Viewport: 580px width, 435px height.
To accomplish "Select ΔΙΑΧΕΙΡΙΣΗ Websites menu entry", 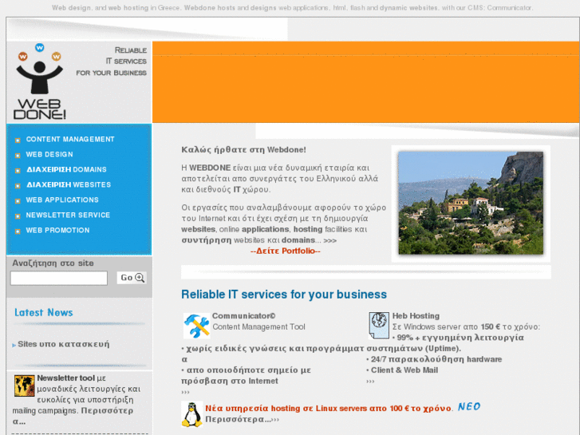I will (x=69, y=184).
